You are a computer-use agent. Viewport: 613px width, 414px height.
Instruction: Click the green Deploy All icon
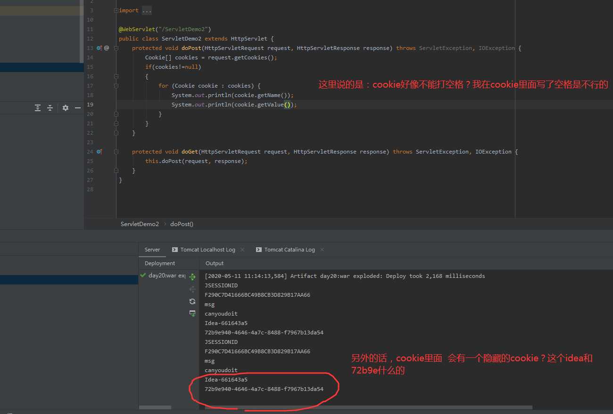click(192, 277)
